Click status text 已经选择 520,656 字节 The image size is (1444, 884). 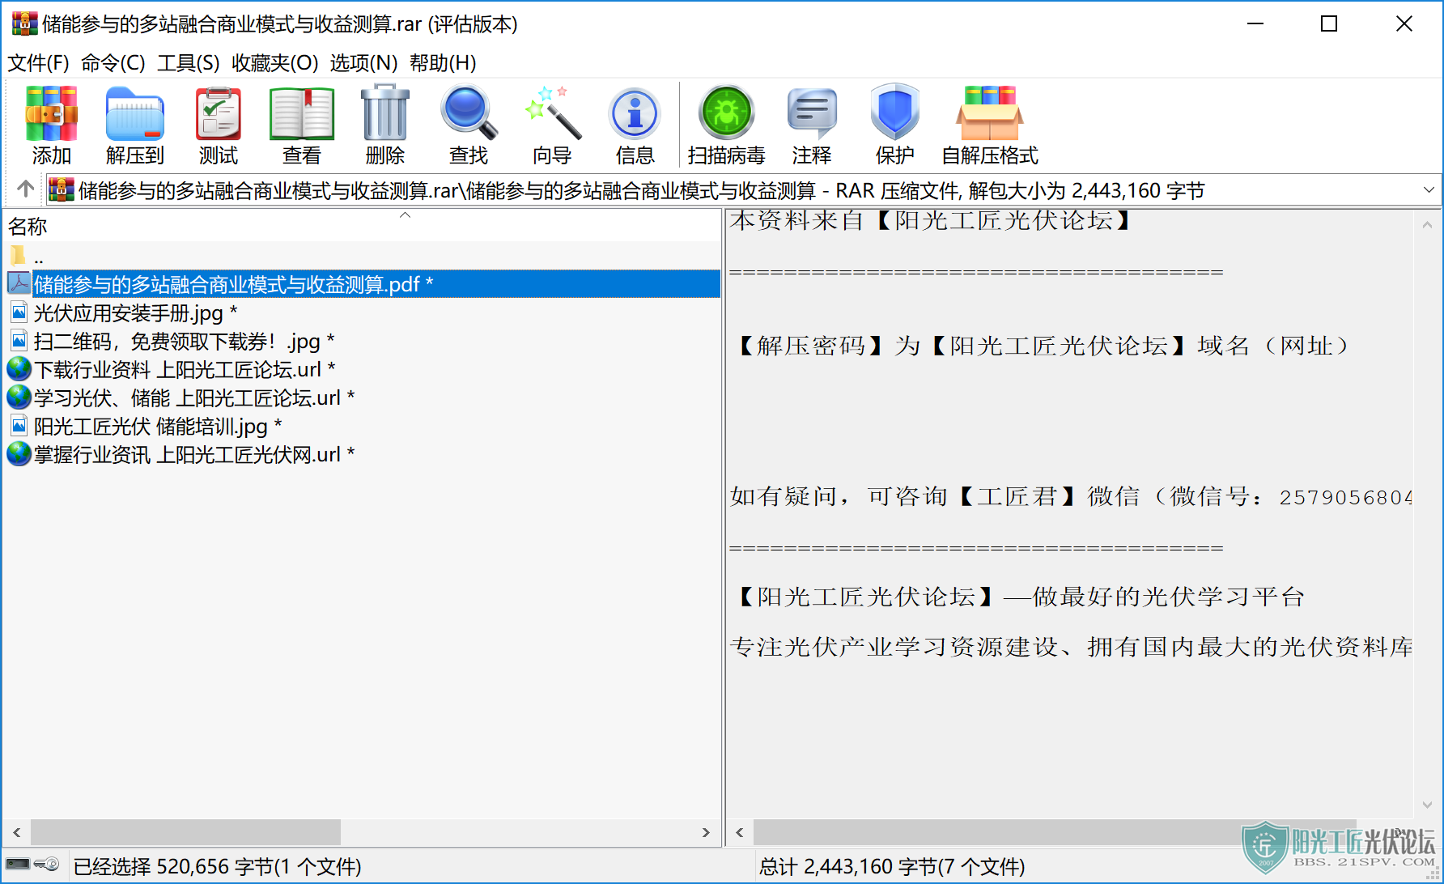(218, 867)
